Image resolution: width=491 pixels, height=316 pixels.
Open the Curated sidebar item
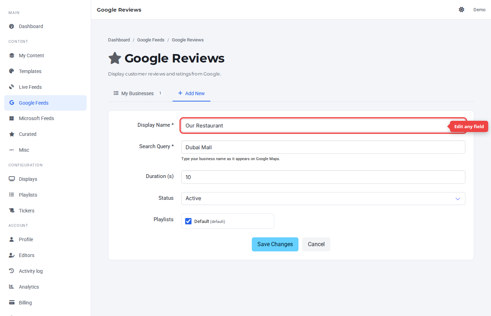click(x=45, y=134)
